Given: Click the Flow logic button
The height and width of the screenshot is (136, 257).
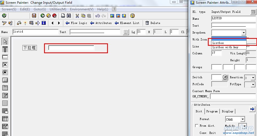Looking at the screenshot, I should click(x=76, y=23).
